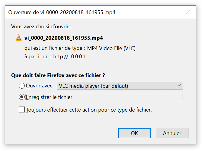Click the VLC cone file icon

coord(19,38)
